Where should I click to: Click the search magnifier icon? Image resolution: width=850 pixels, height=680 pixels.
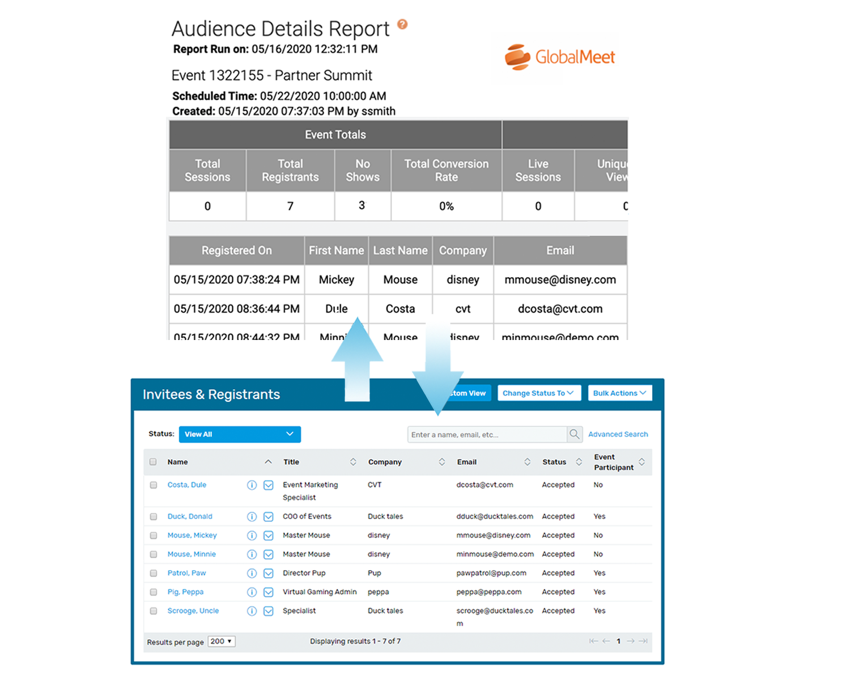(x=574, y=434)
